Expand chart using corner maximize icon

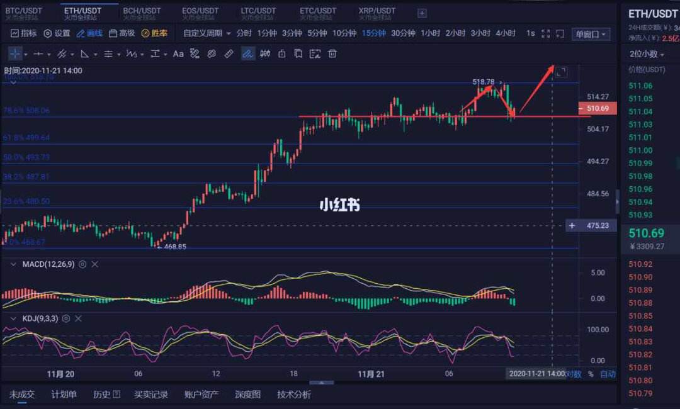tap(560, 72)
